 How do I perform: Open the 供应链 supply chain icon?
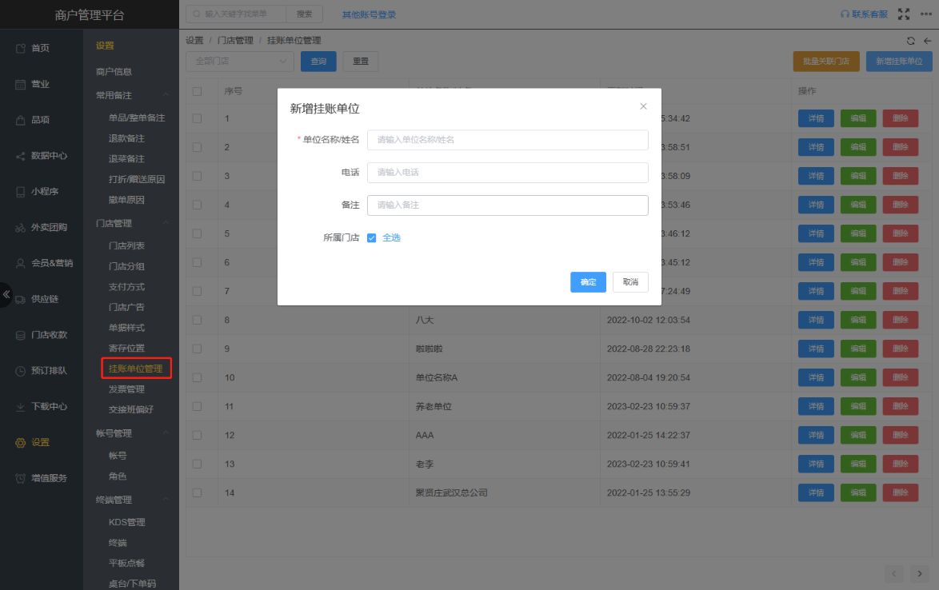[20, 299]
